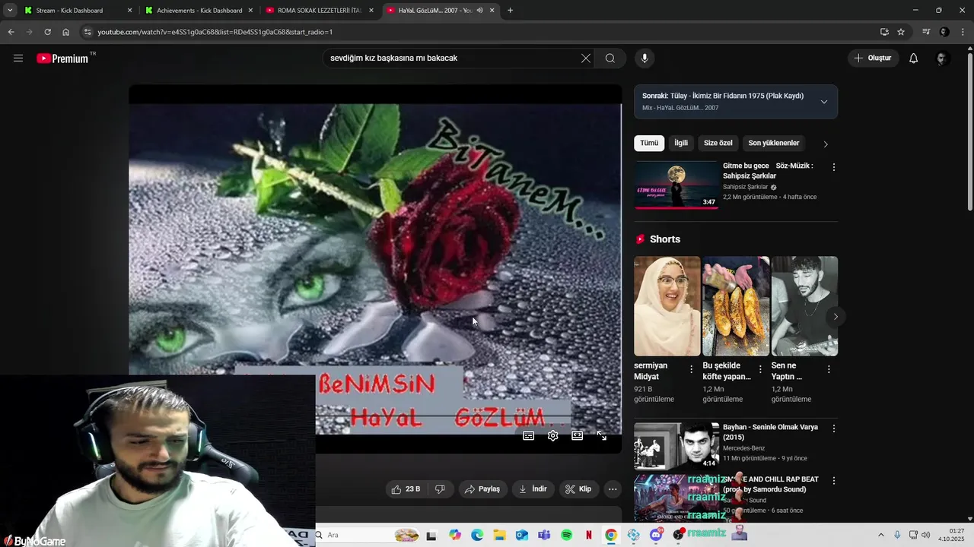Open YouTube notifications bell
Image resolution: width=974 pixels, height=547 pixels.
913,58
